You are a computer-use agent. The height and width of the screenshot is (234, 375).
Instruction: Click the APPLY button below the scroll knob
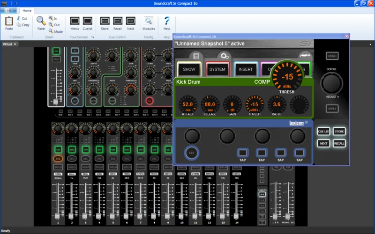332,109
